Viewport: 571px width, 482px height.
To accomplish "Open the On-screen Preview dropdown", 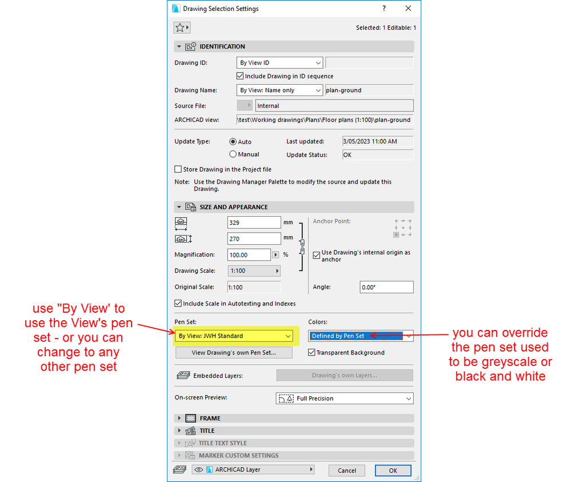I will [x=345, y=398].
